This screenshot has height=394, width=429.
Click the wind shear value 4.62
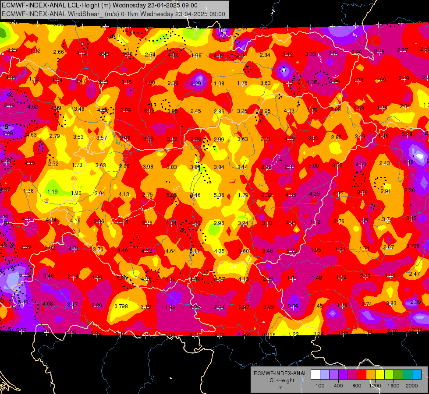coord(32,107)
